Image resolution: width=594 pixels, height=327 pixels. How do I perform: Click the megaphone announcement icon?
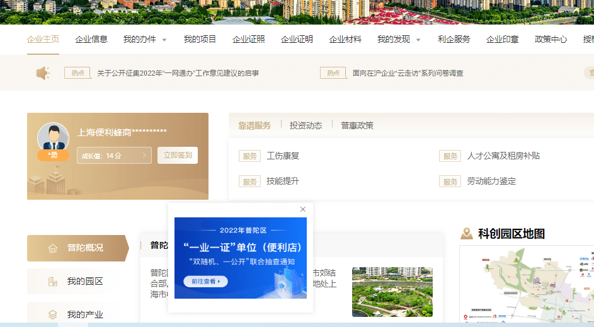[x=43, y=74]
